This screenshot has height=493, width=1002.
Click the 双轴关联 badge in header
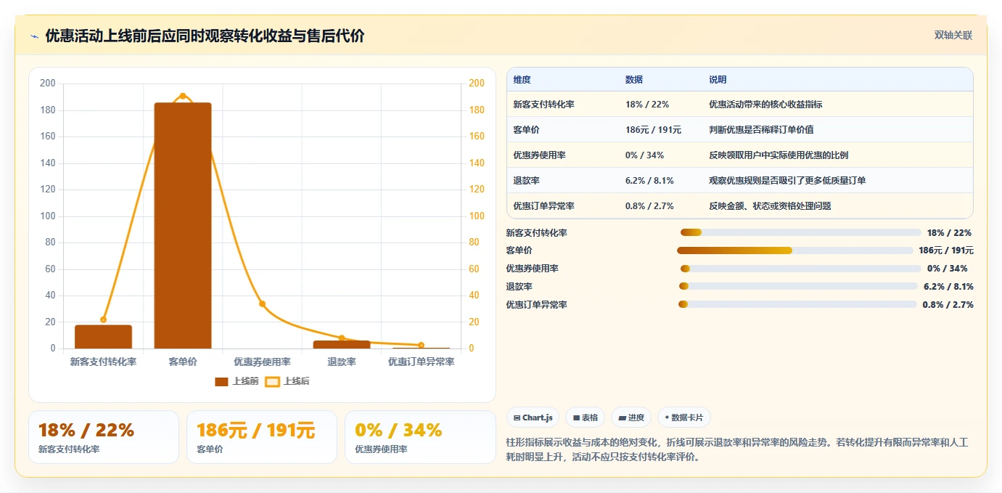coord(953,35)
